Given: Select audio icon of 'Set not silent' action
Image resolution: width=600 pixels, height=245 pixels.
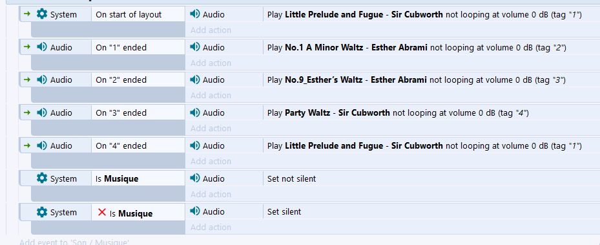Looking at the screenshot, I should coord(195,178).
